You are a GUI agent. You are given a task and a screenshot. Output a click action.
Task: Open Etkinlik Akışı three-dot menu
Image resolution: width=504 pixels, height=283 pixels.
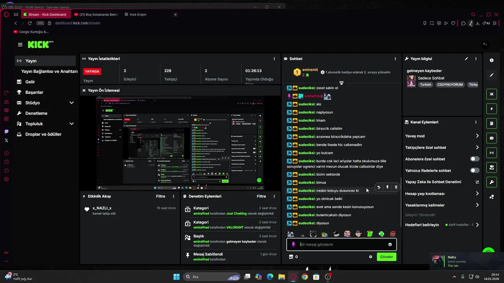(174, 196)
